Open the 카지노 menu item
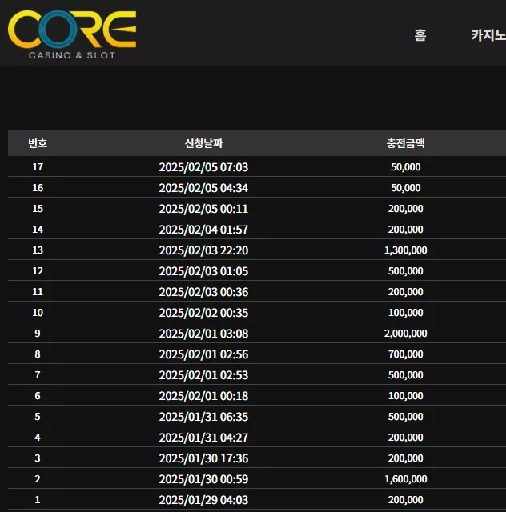The image size is (506, 512). pos(488,35)
